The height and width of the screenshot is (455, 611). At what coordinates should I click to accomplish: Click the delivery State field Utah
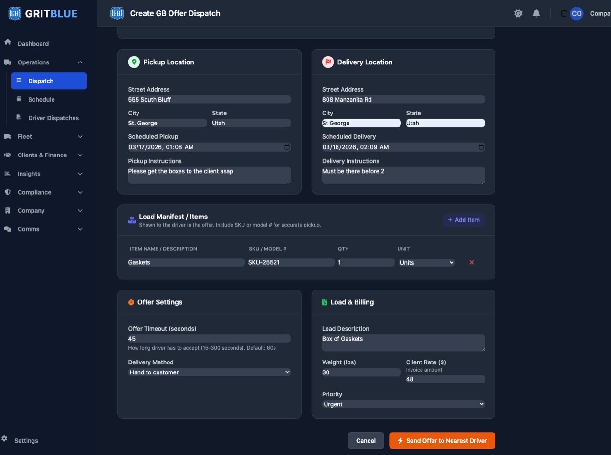[x=445, y=123]
